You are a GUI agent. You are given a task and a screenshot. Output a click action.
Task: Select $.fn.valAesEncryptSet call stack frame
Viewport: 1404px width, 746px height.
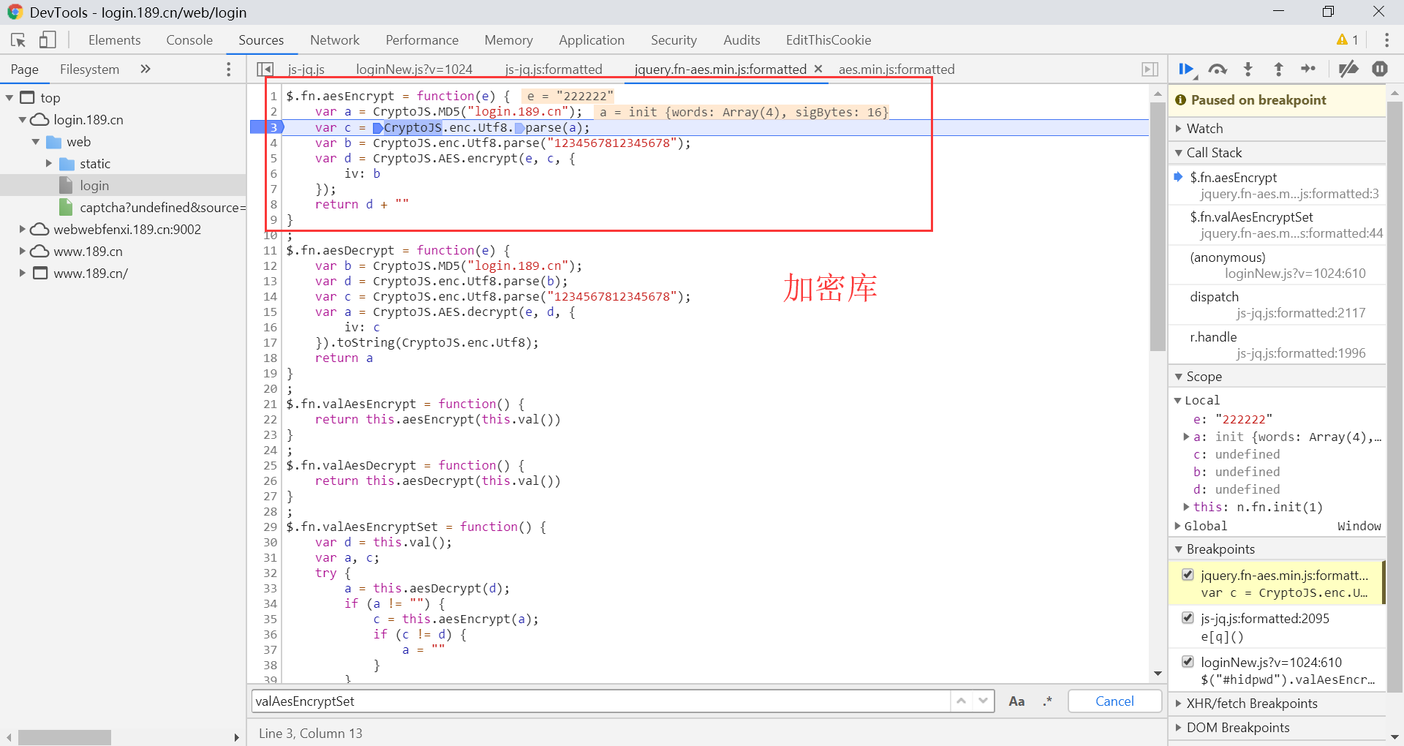[1277, 225]
